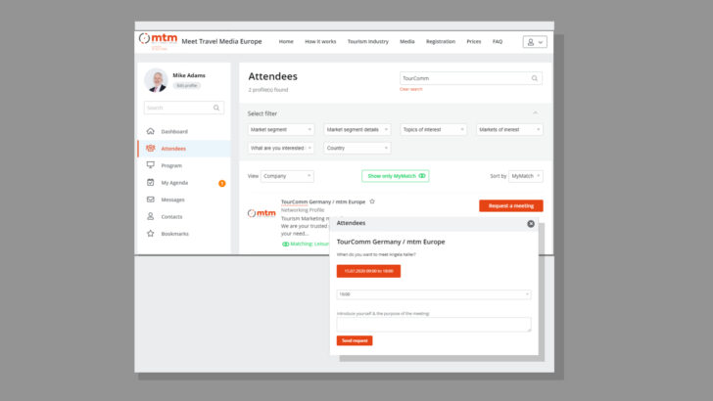Image resolution: width=713 pixels, height=401 pixels.
Task: Open the Country filter dropdown
Action: [356, 148]
